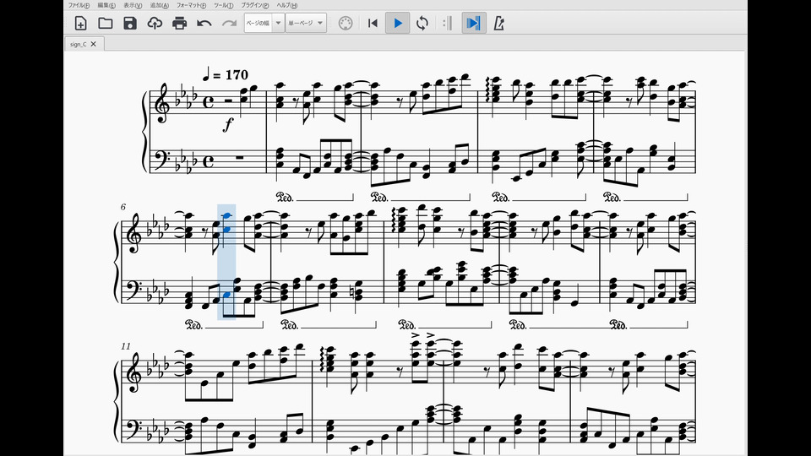Toggle loop playback icon

[422, 24]
